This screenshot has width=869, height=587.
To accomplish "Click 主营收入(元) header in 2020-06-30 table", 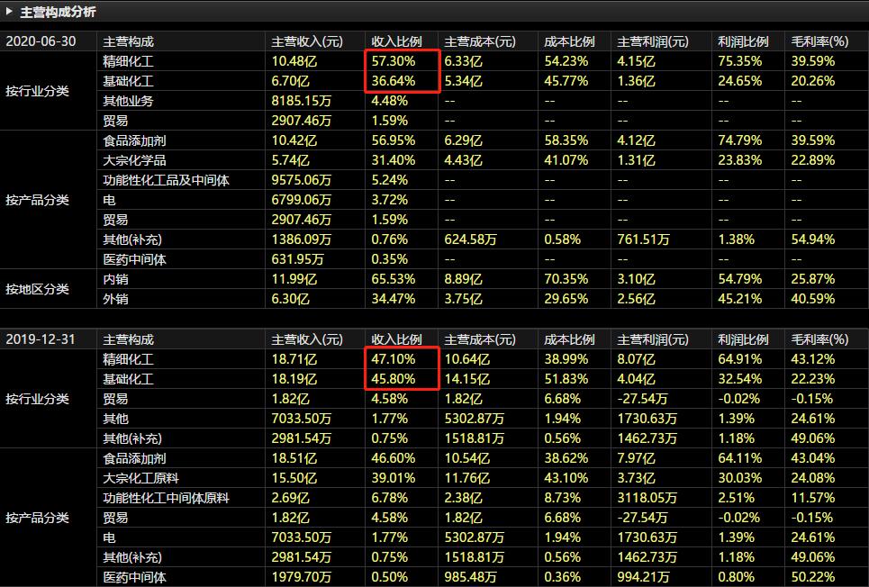I will tap(307, 41).
